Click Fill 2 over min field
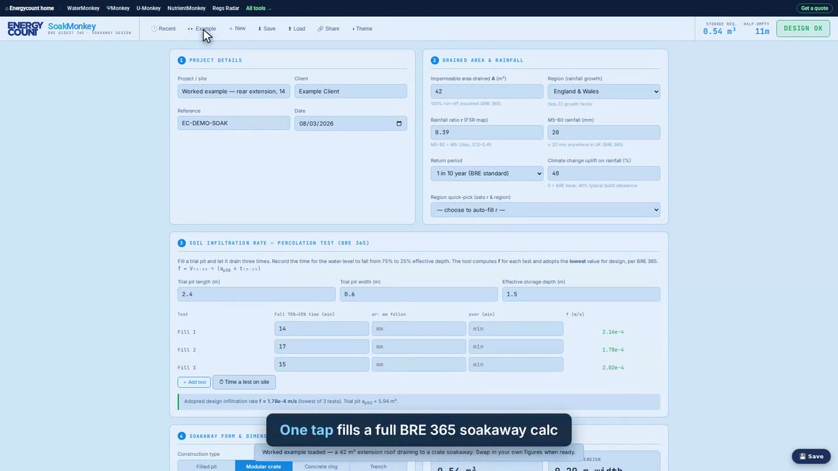 click(x=516, y=347)
